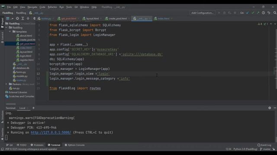Image resolution: width=277 pixels, height=155 pixels.
Task: Open the Edit menu
Action: [x=16, y=7]
